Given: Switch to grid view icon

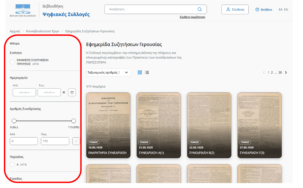Looking at the screenshot, I should tap(140, 73).
